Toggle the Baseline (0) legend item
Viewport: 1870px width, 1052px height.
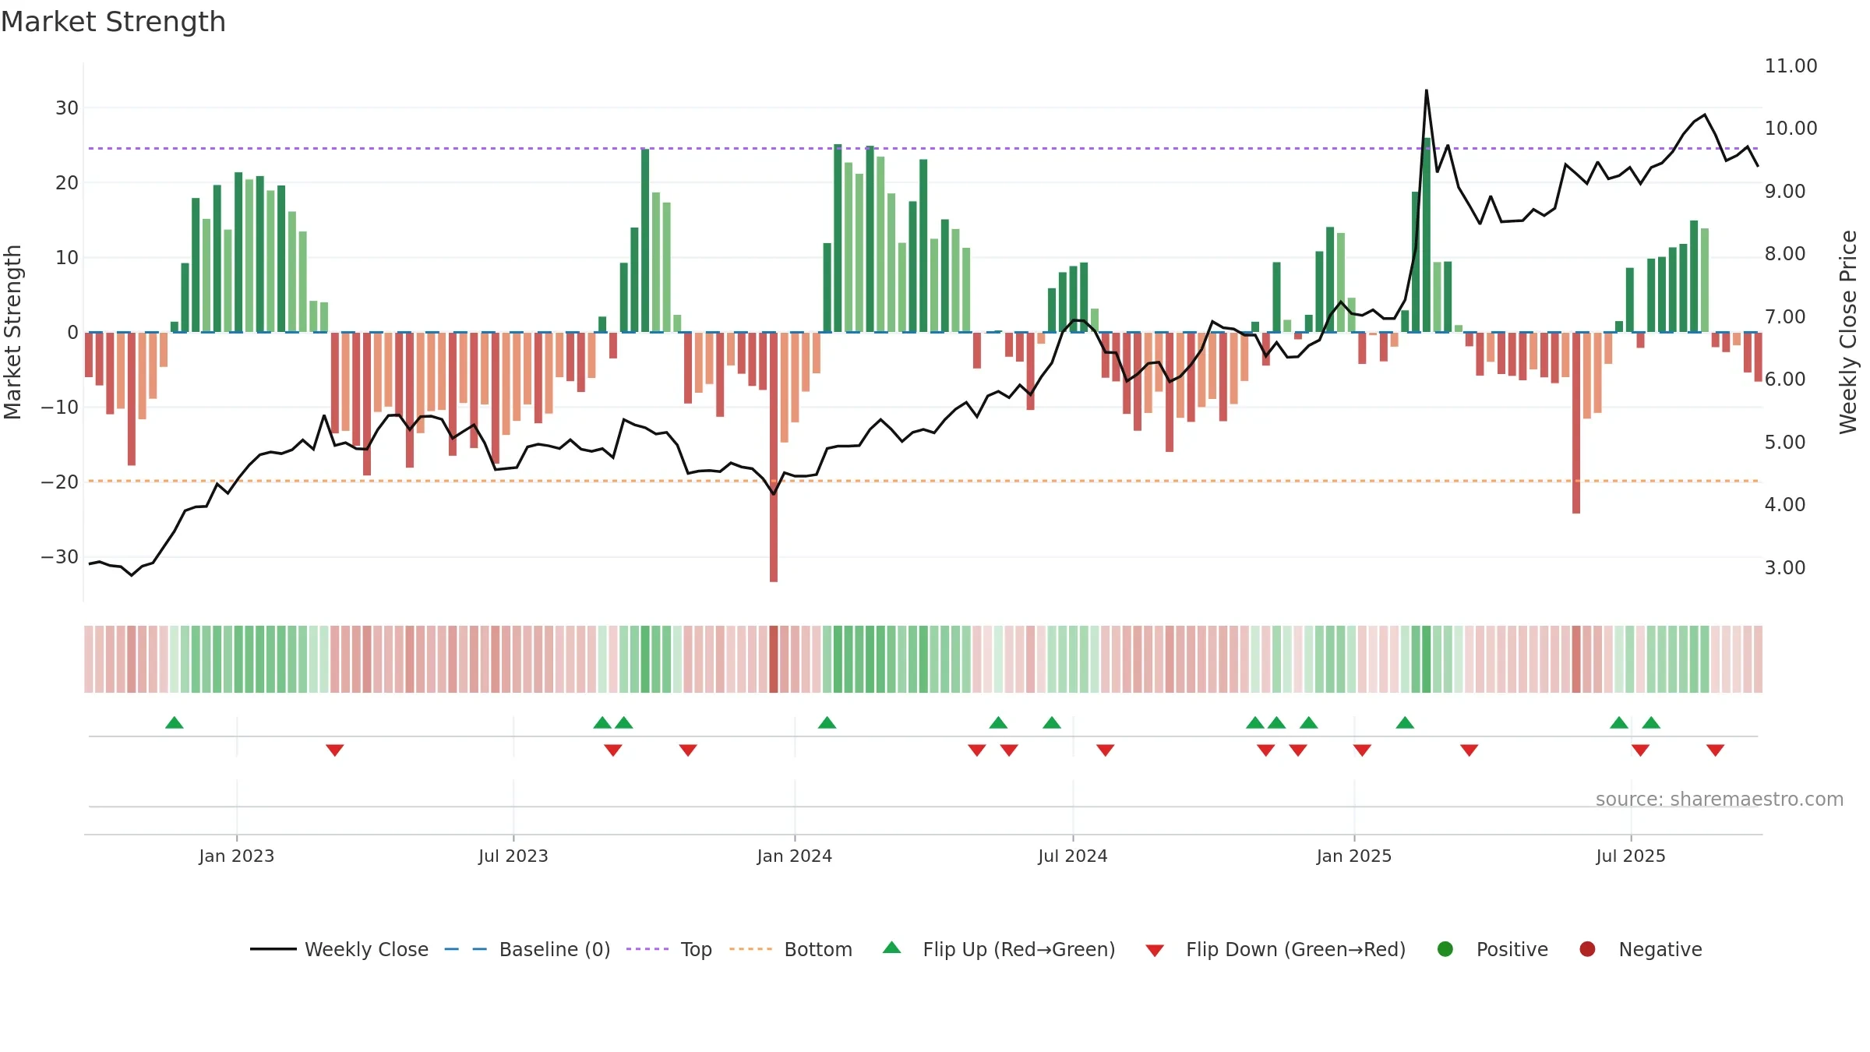(527, 949)
